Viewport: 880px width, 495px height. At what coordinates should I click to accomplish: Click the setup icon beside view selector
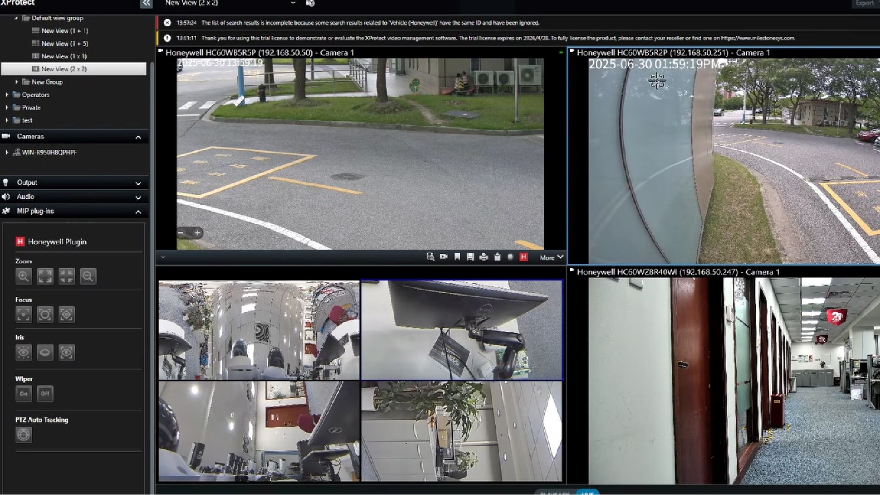(x=310, y=3)
